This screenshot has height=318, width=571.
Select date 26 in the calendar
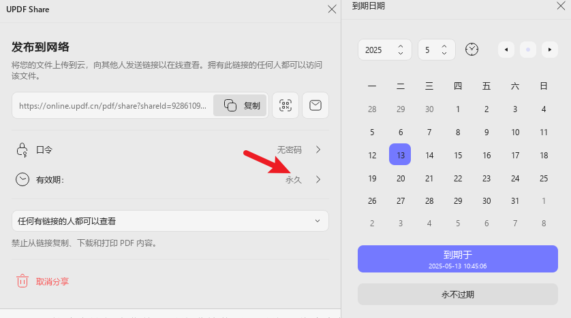[x=372, y=200]
